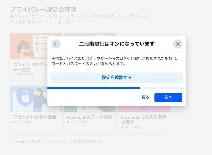Click the blue progress bar in dialog
Viewport: 212px width, 155px height.
[x=94, y=88]
